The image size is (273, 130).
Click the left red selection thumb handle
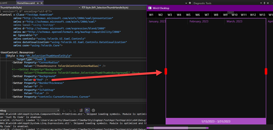(166, 71)
